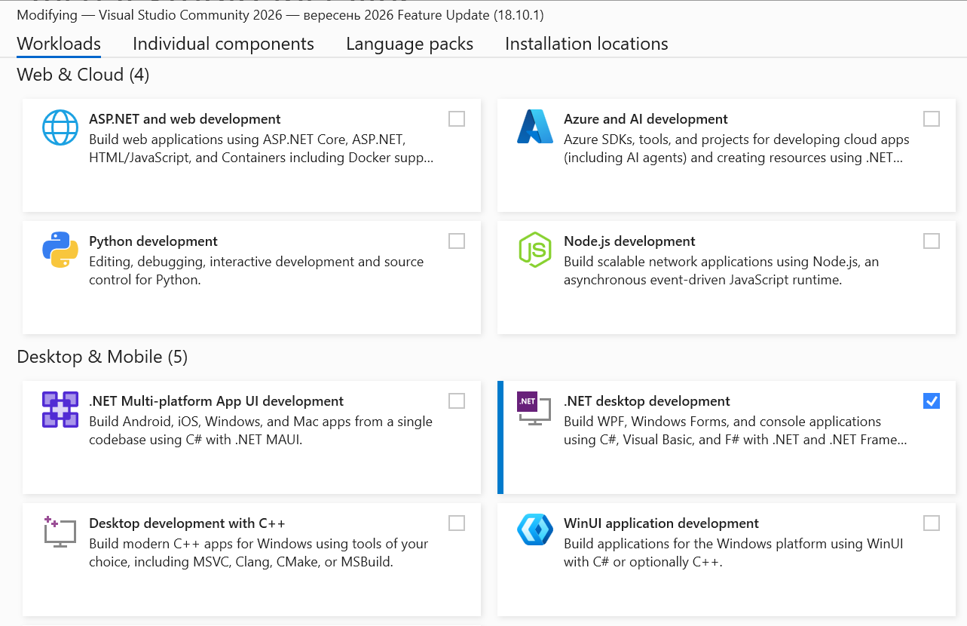Click WinUI description 'Build applications for the Windows platform'
This screenshot has height=626, width=967.
733,553
